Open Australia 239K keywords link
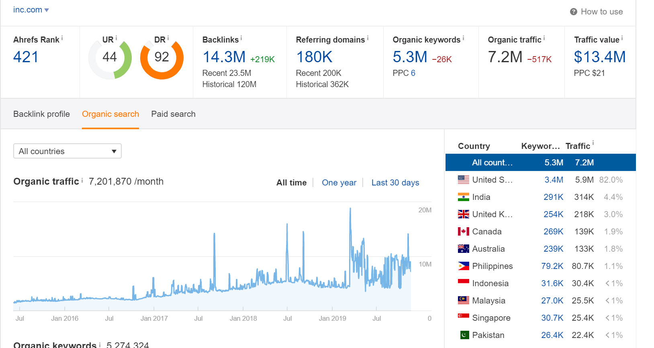The width and height of the screenshot is (654, 348). [554, 249]
